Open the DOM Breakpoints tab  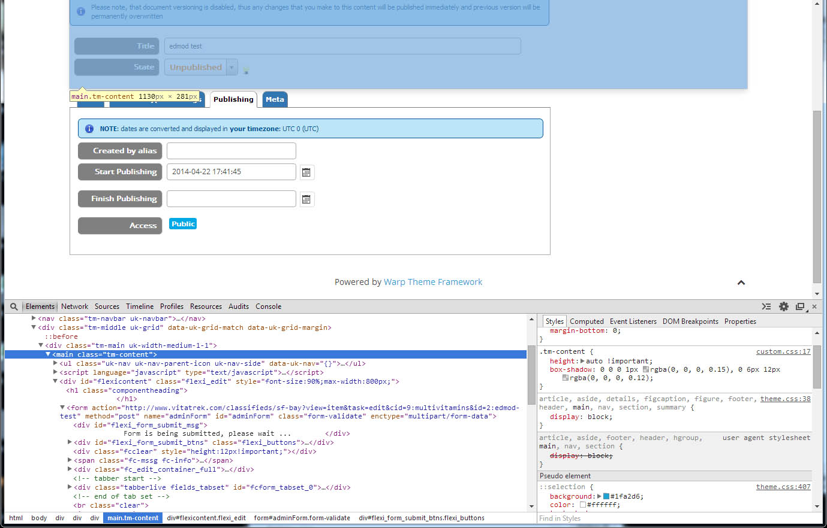coord(690,321)
